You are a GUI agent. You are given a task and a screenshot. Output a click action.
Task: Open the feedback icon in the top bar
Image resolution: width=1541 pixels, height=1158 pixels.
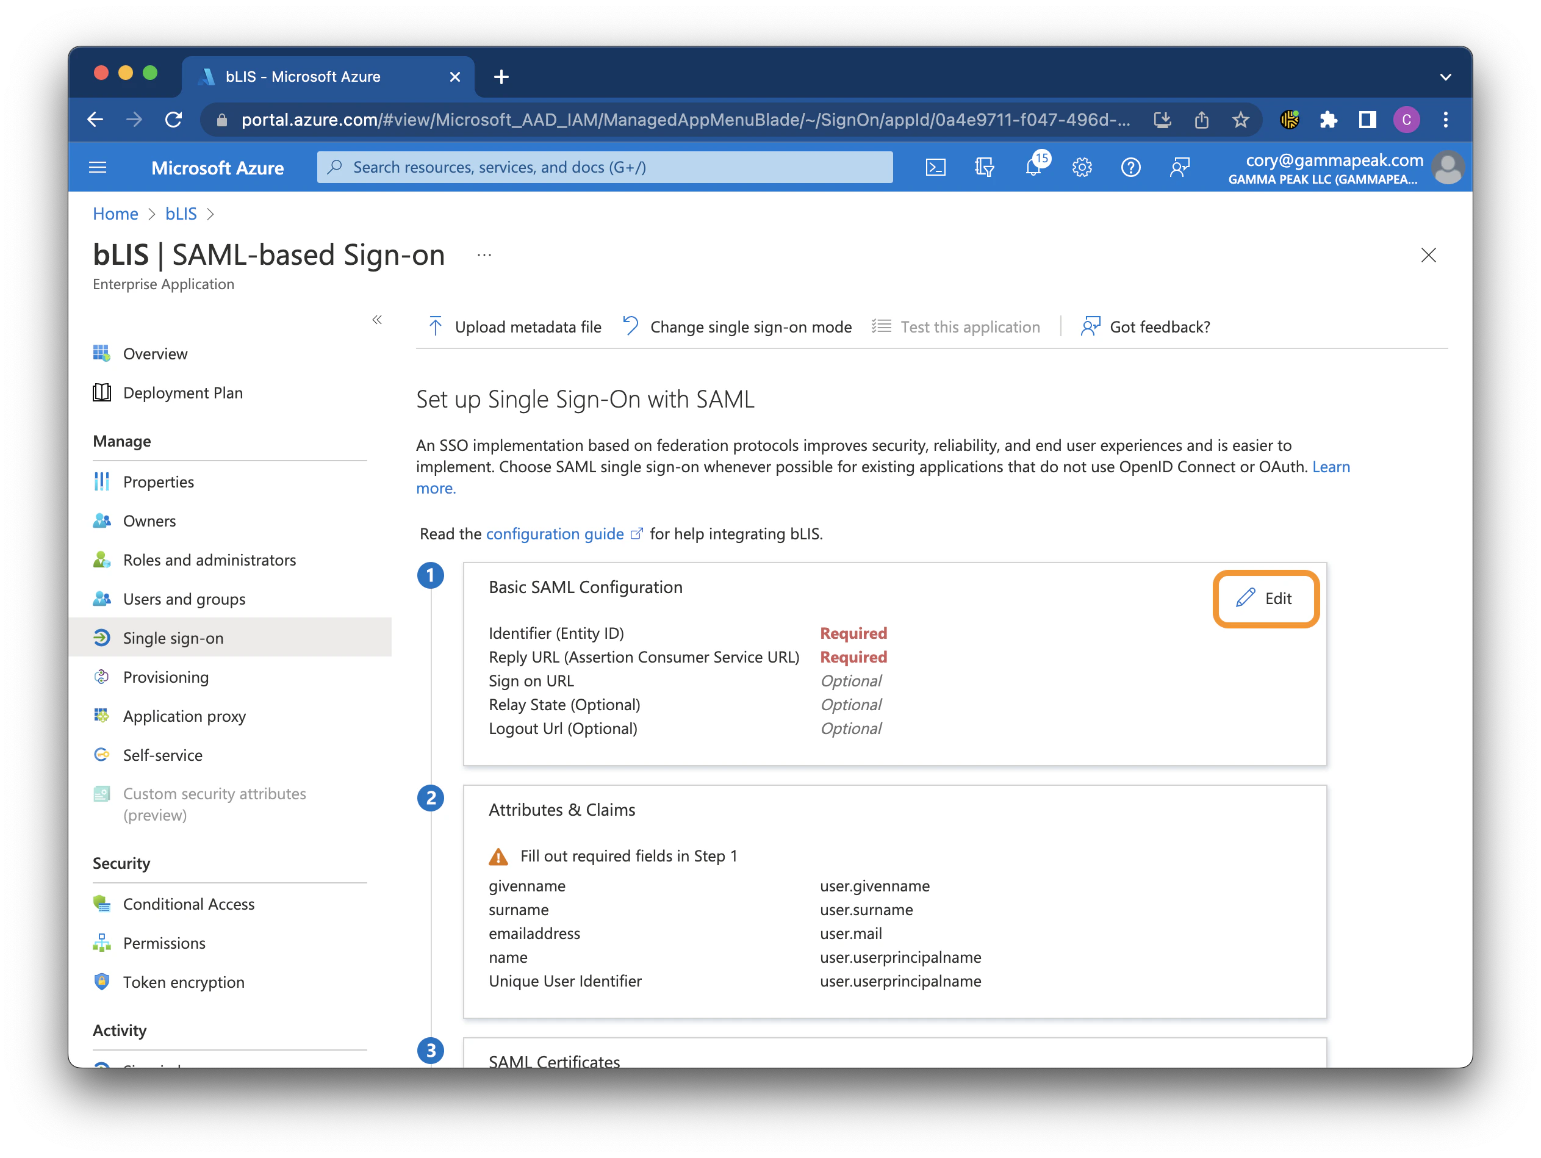tap(1179, 167)
